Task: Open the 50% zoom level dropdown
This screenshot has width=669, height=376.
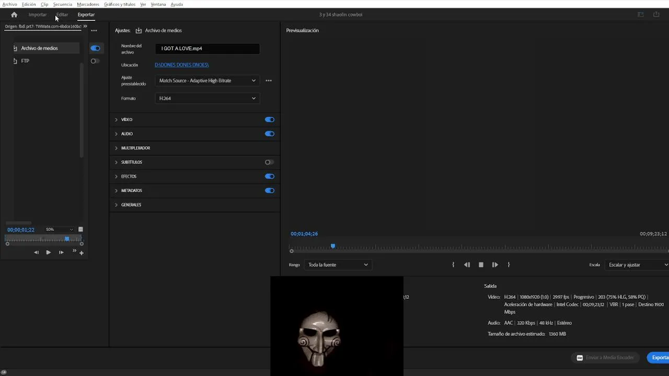Action: point(59,229)
